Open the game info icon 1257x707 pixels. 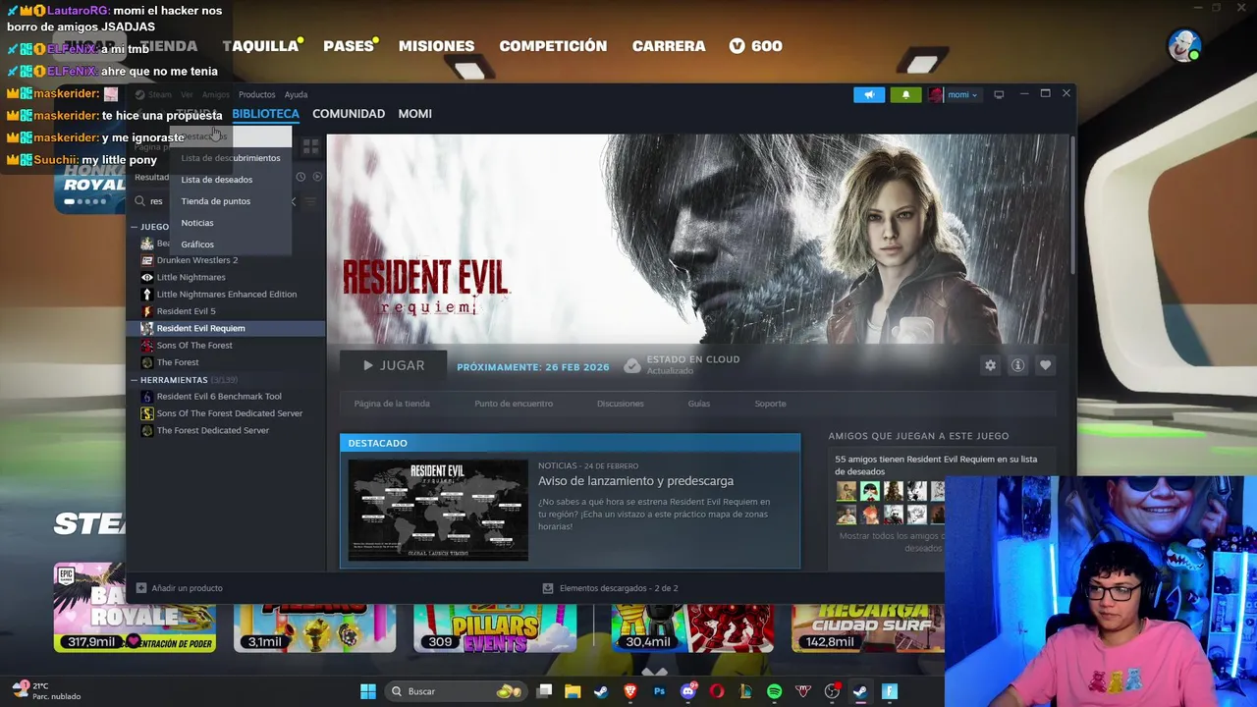pyautogui.click(x=1017, y=365)
